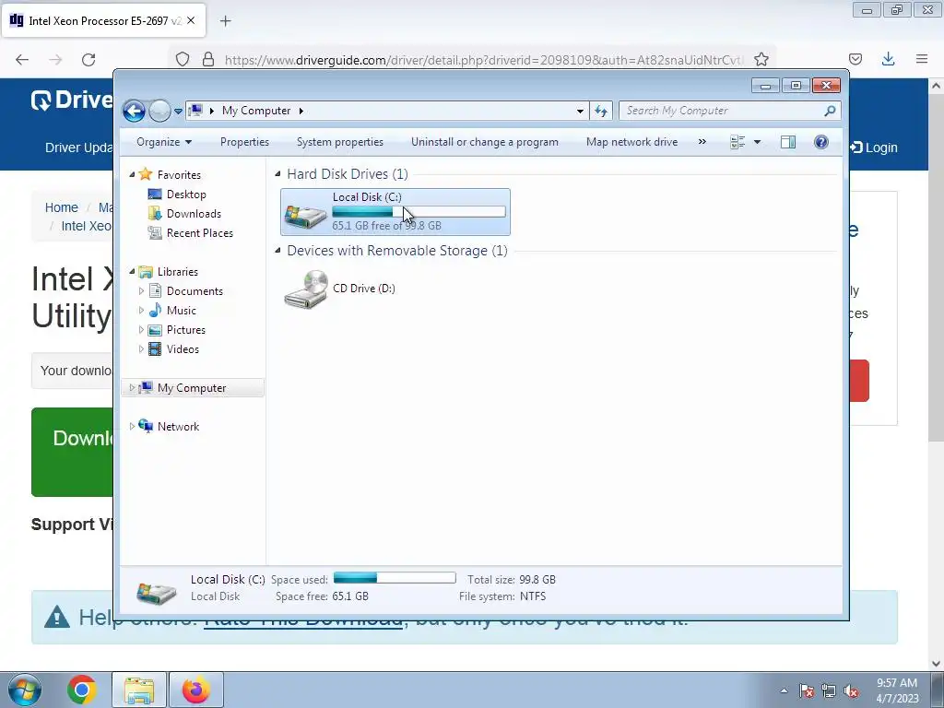Collapse Hard Disk Drives group header
The image size is (944, 708).
pos(277,174)
